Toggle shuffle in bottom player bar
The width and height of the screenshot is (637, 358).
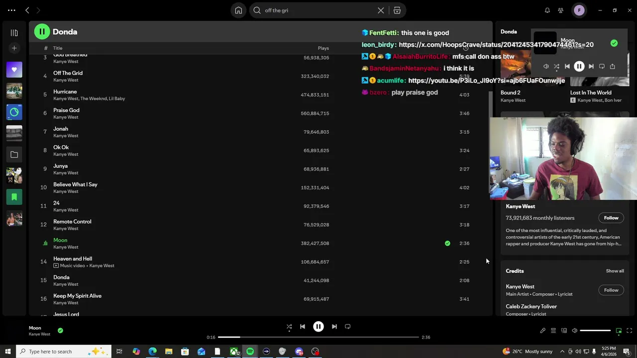coord(289,327)
